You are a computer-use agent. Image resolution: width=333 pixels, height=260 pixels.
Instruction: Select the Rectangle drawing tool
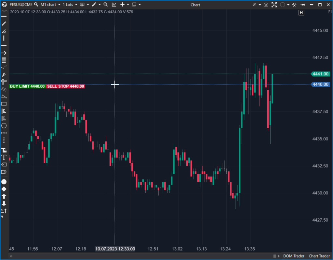tap(4, 104)
